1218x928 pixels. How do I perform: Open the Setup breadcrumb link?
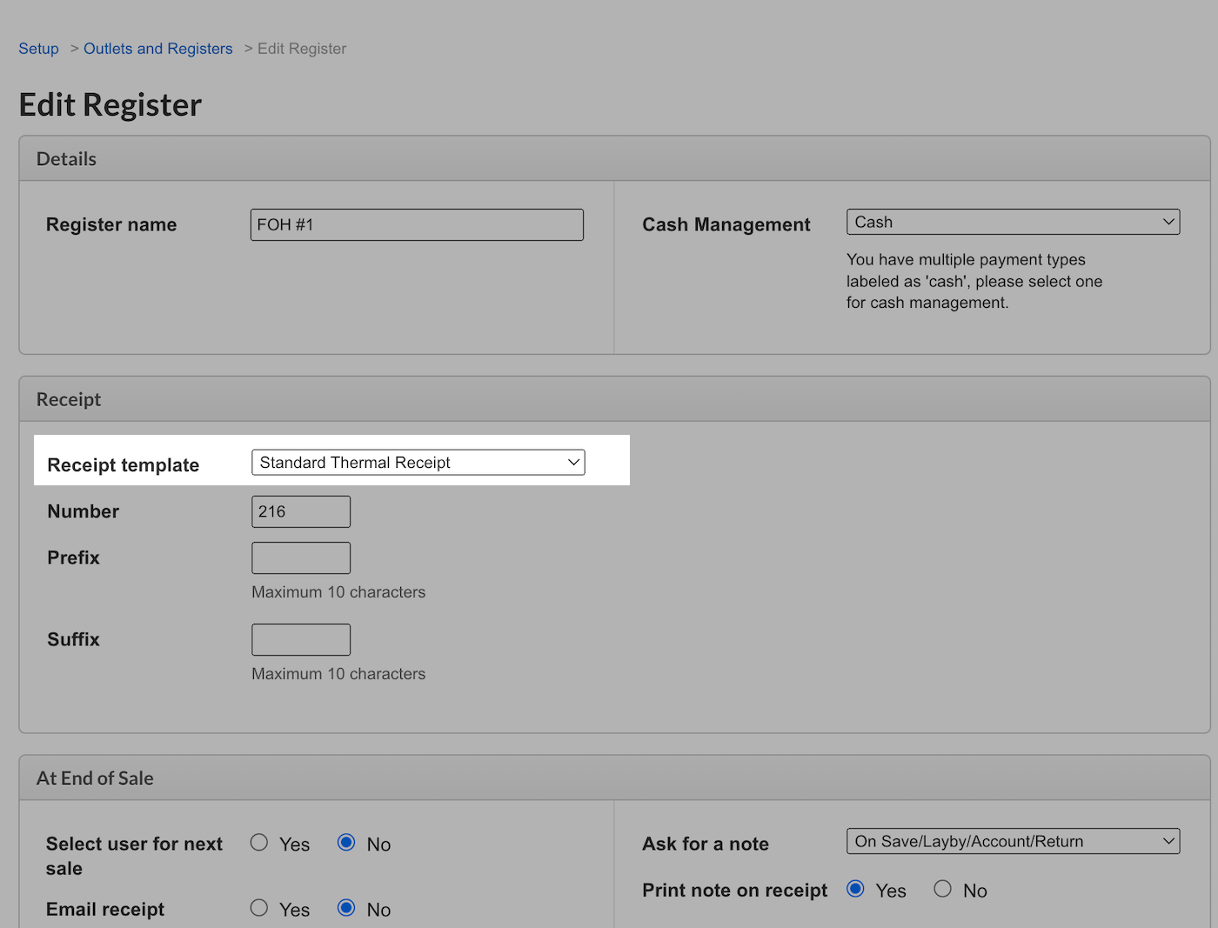coord(38,49)
